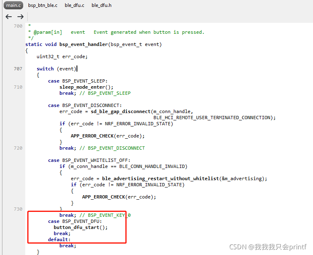
Task: Click the bsp_event_handler function name
Action: tap(83, 44)
